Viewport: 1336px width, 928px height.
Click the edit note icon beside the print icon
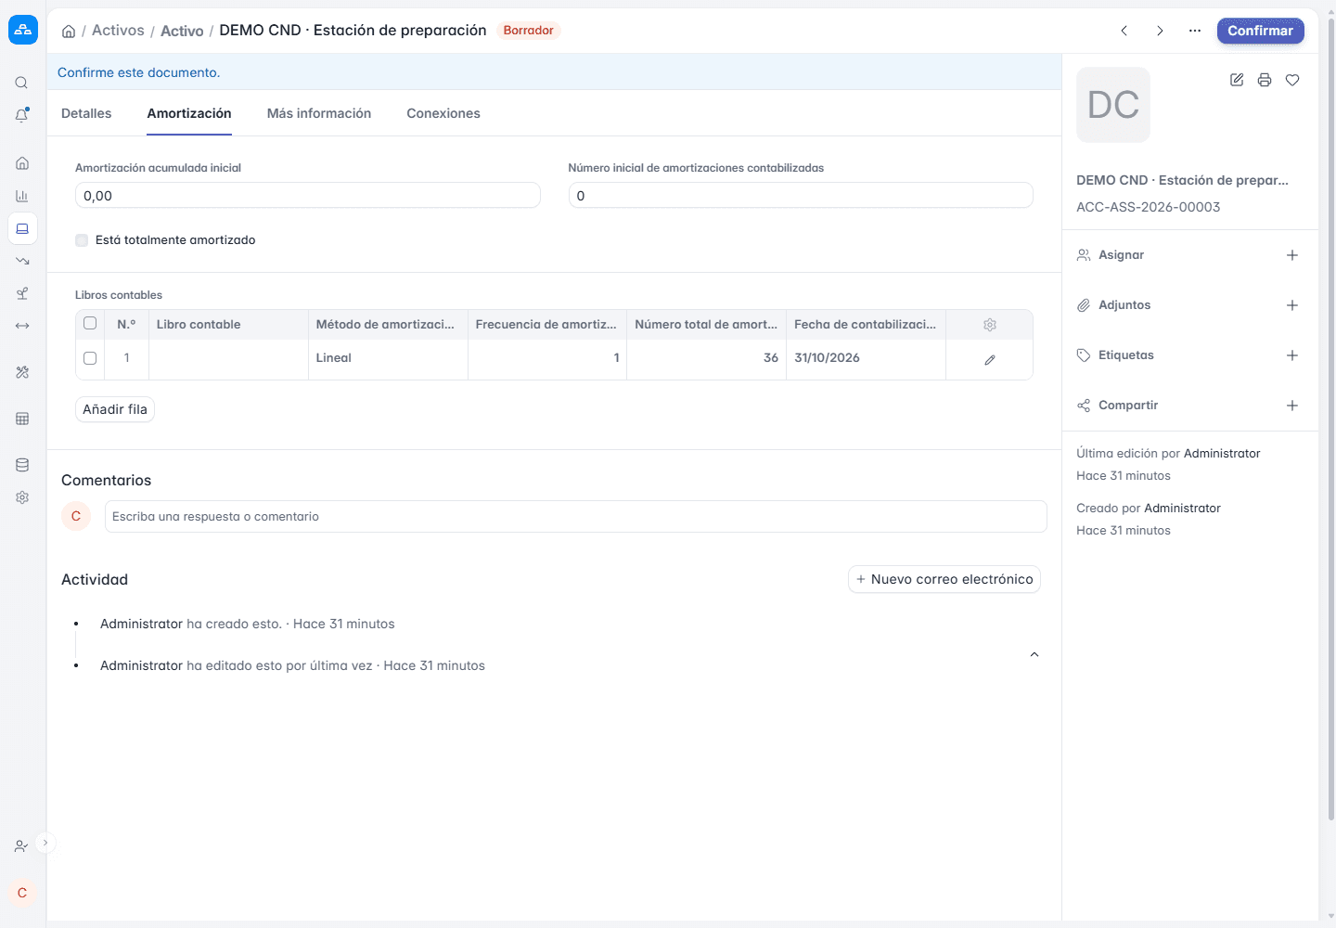[x=1237, y=80]
